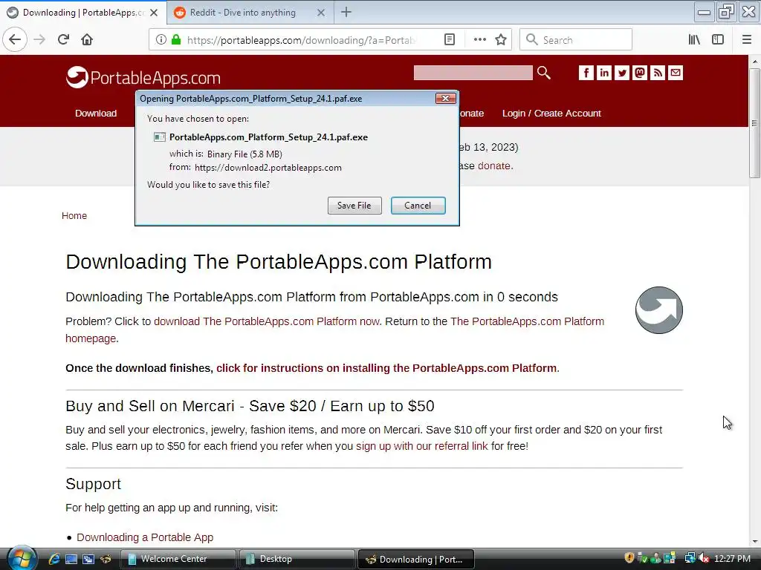Screen dimensions: 761x570
Task: Open the PortableApps Facebook icon
Action: pos(586,73)
